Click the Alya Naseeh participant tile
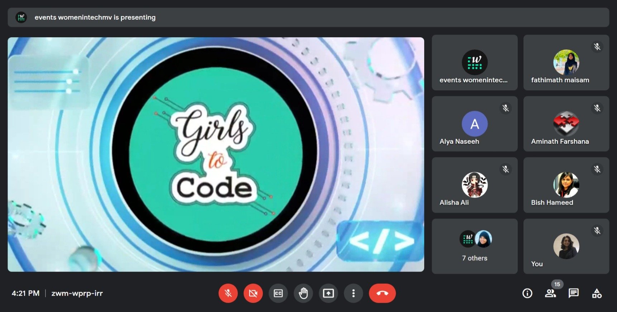Viewport: 617px width, 312px height. click(474, 124)
